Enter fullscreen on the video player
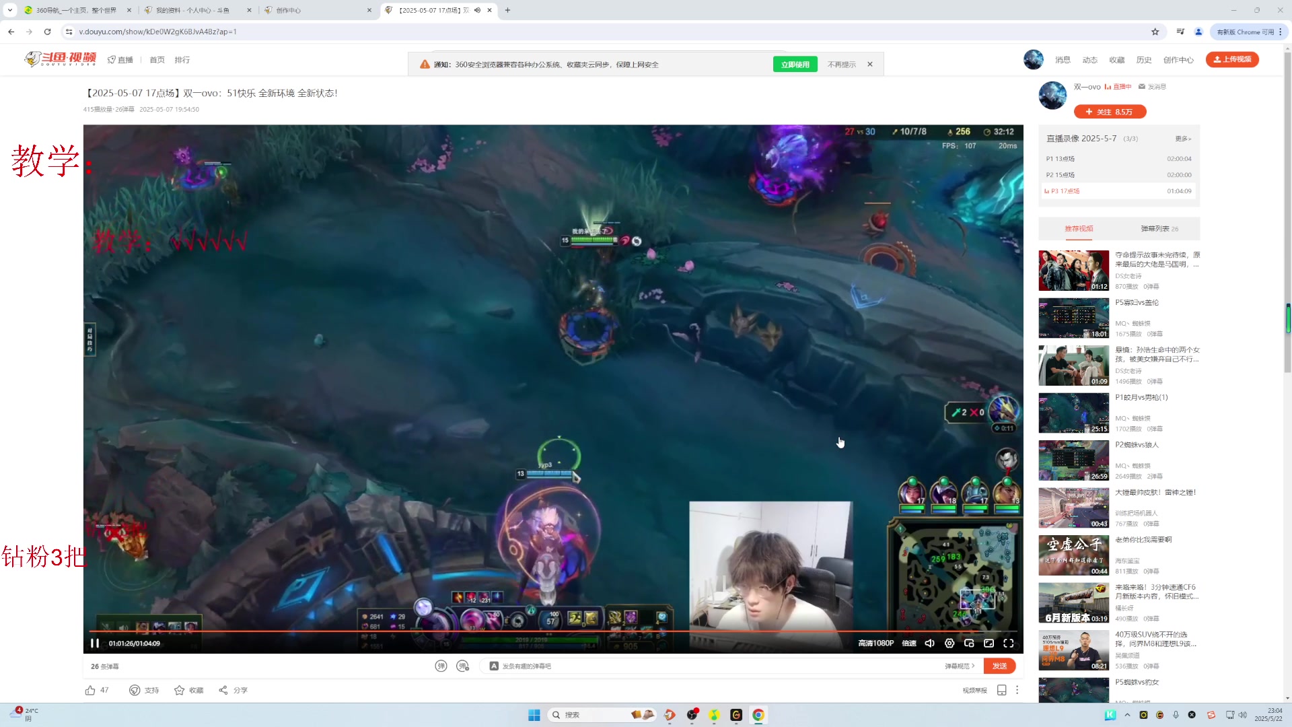Viewport: 1292px width, 727px height. click(x=1009, y=643)
